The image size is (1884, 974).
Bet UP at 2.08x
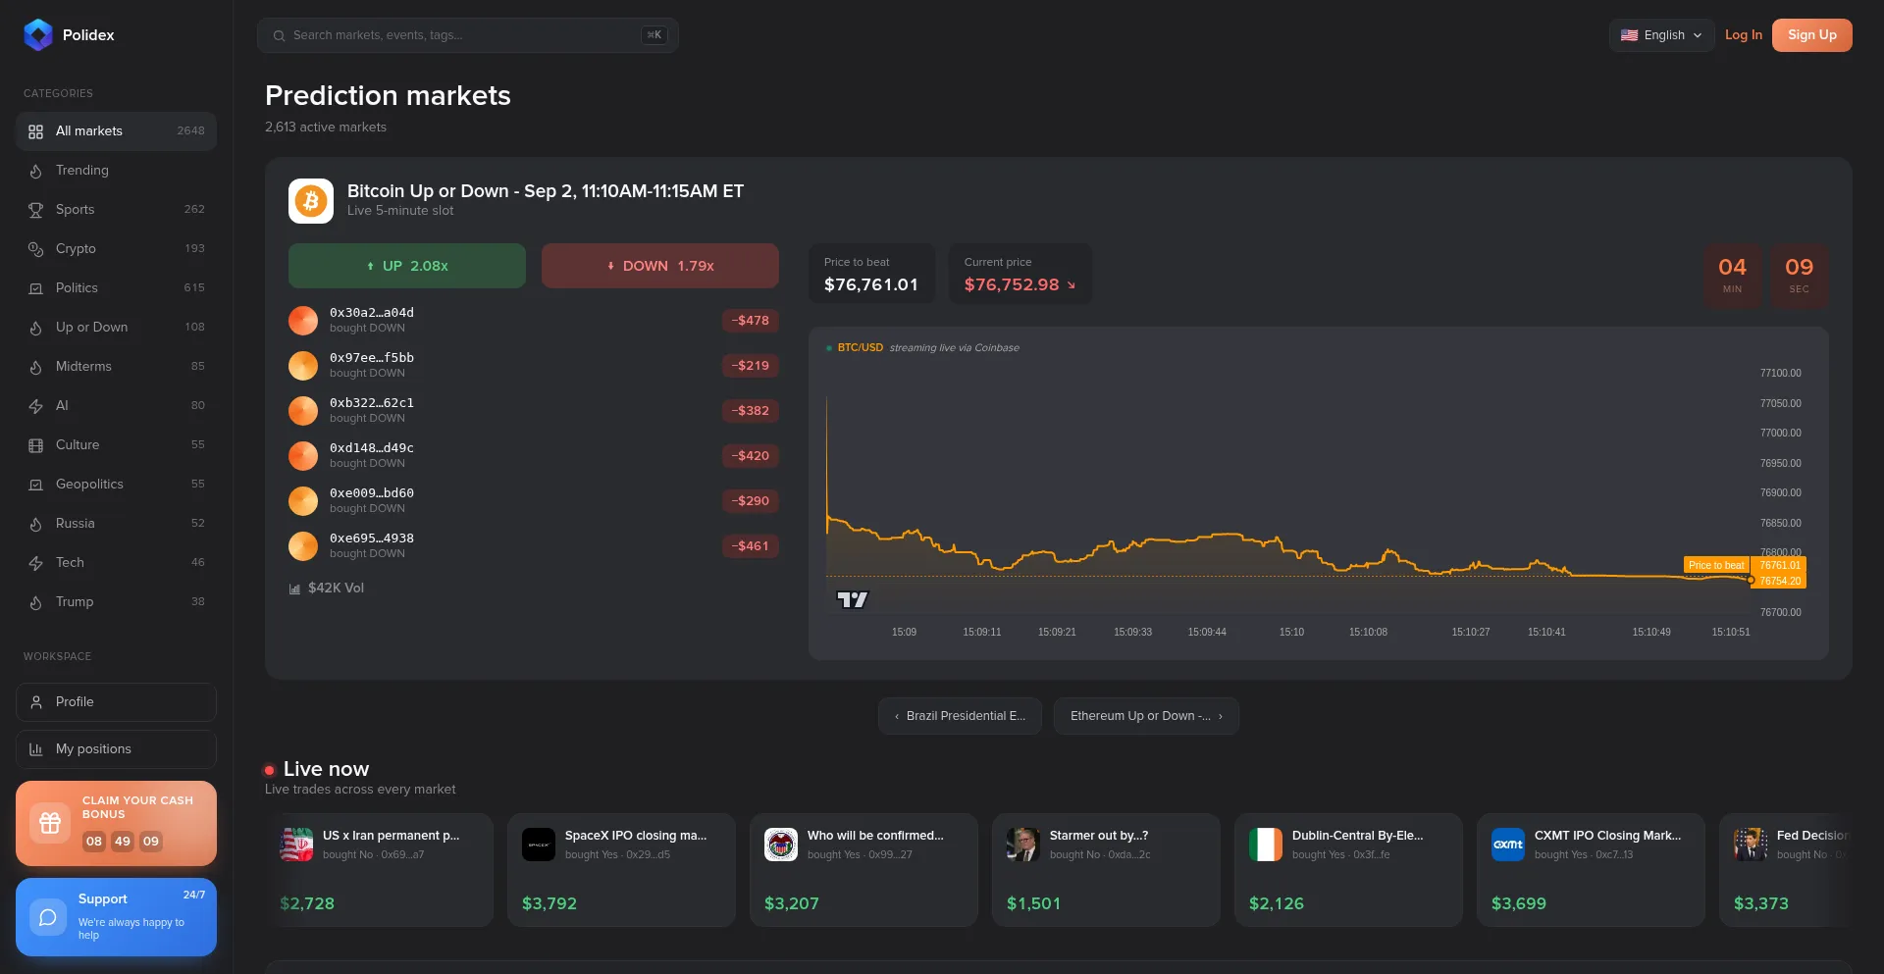click(x=407, y=266)
